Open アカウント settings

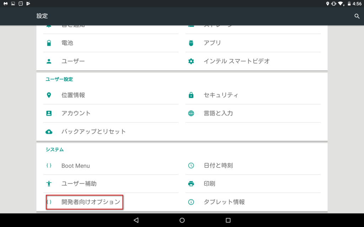point(76,113)
